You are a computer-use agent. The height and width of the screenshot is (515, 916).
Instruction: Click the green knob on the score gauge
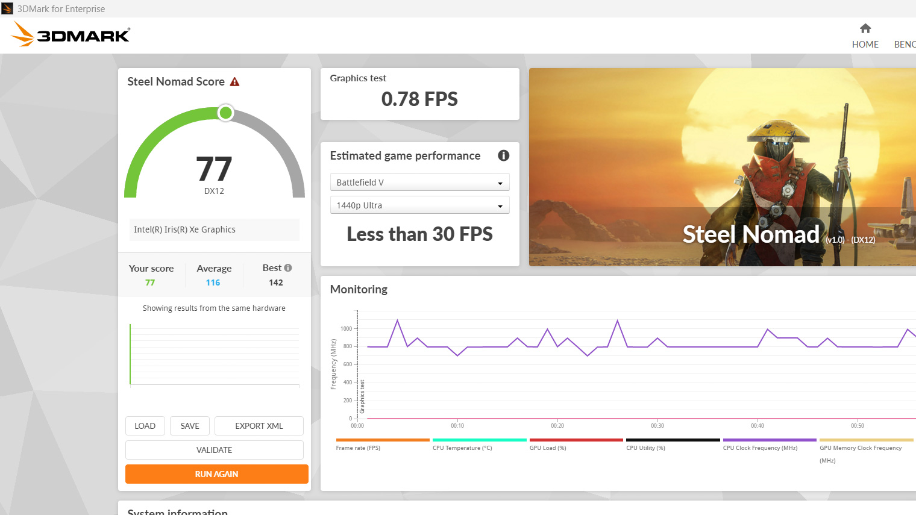[226, 113]
